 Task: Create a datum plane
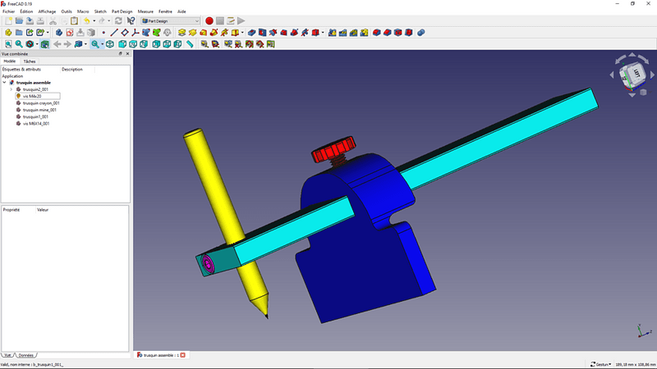tap(125, 33)
